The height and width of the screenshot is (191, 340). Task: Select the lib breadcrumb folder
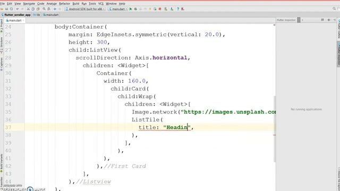point(37,15)
